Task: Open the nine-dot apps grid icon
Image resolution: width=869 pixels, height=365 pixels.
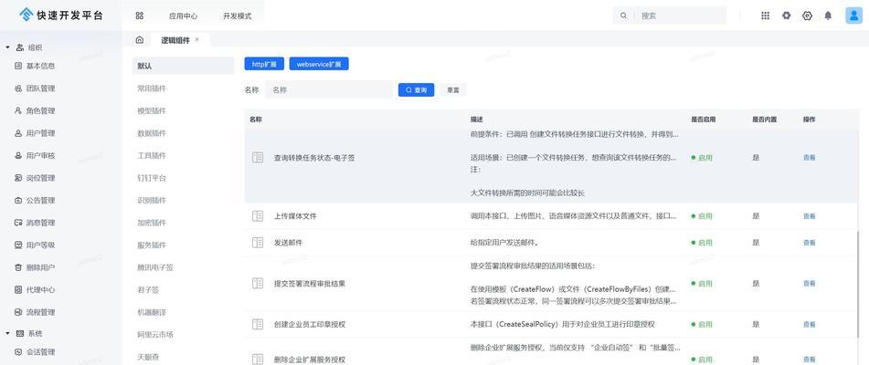Action: (x=766, y=16)
